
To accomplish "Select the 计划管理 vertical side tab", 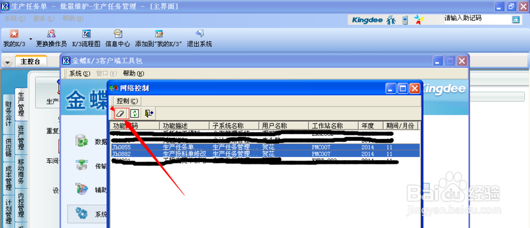I will pyautogui.click(x=9, y=211).
